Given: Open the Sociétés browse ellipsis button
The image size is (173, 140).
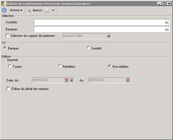Looking at the screenshot, I should pos(167,22).
